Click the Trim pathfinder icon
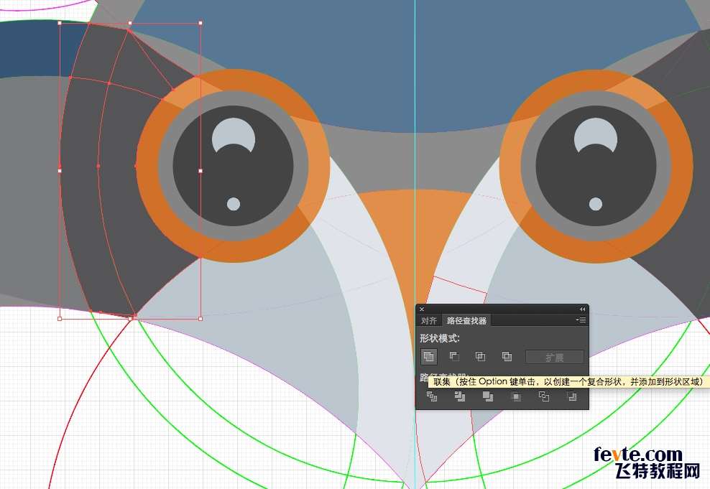The image size is (710, 489). click(x=460, y=396)
